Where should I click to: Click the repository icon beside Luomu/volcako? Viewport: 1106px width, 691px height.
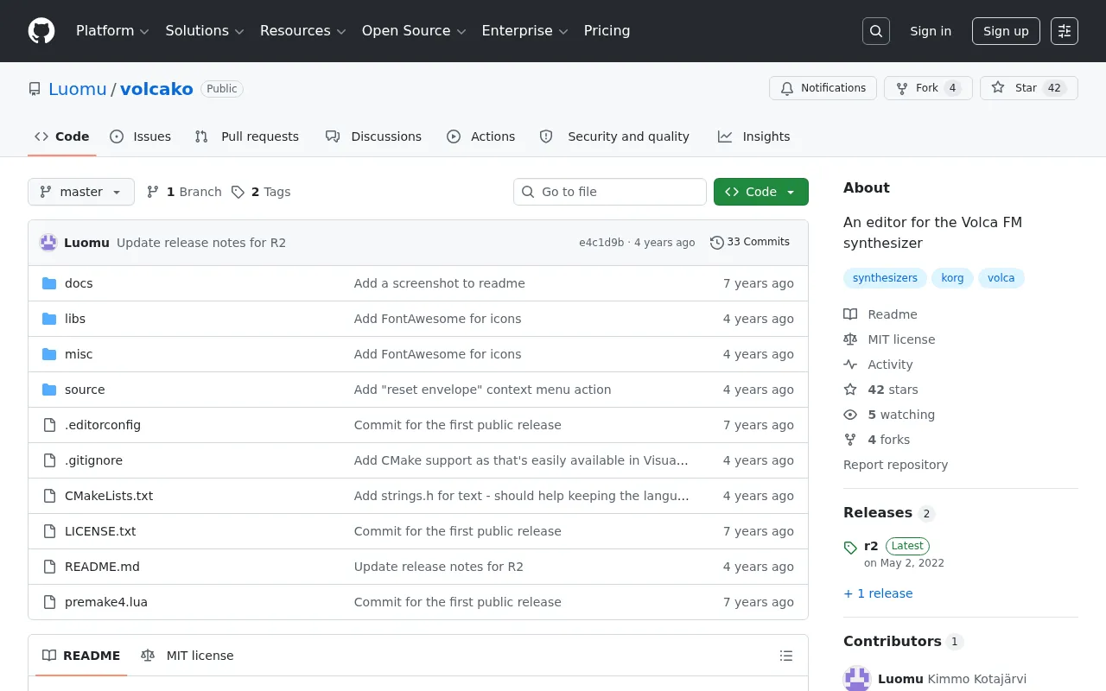[x=35, y=89]
